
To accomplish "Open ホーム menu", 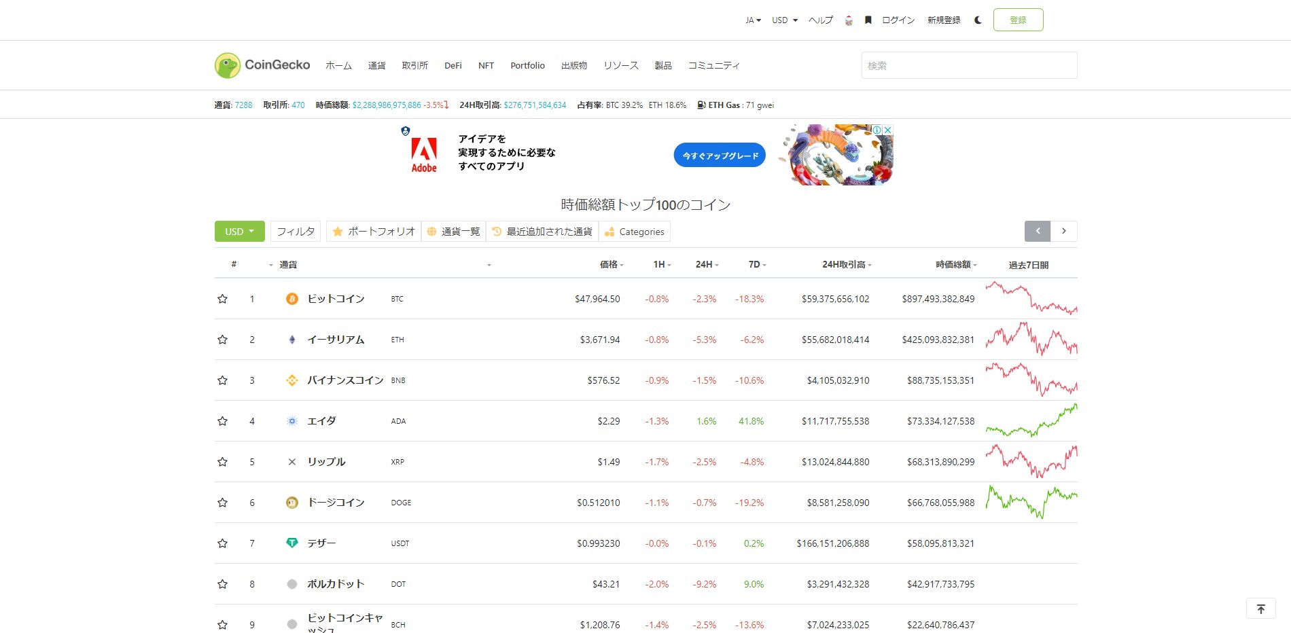I will coord(338,66).
